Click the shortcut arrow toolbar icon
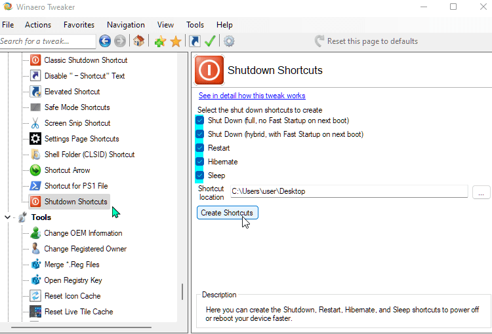Viewport: 492px width, 334px height. coord(195,41)
